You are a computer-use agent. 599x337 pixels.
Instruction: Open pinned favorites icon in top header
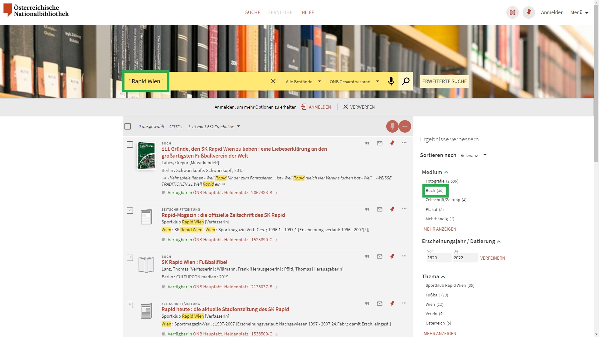coord(529,12)
